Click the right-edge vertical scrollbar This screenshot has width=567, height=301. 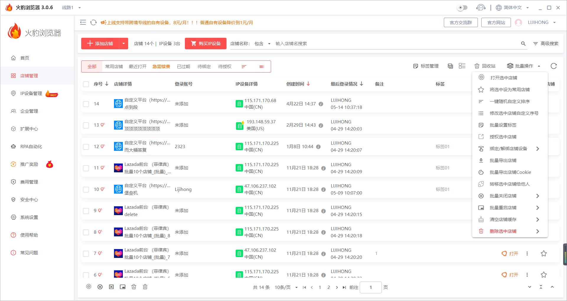pos(565,254)
